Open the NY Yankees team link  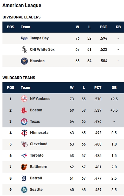(x=40, y=99)
